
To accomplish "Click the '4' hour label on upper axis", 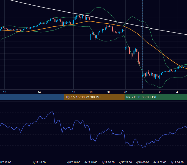I will point(177,92).
